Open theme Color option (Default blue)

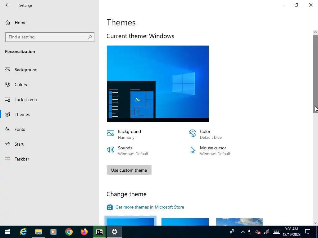coord(205,134)
